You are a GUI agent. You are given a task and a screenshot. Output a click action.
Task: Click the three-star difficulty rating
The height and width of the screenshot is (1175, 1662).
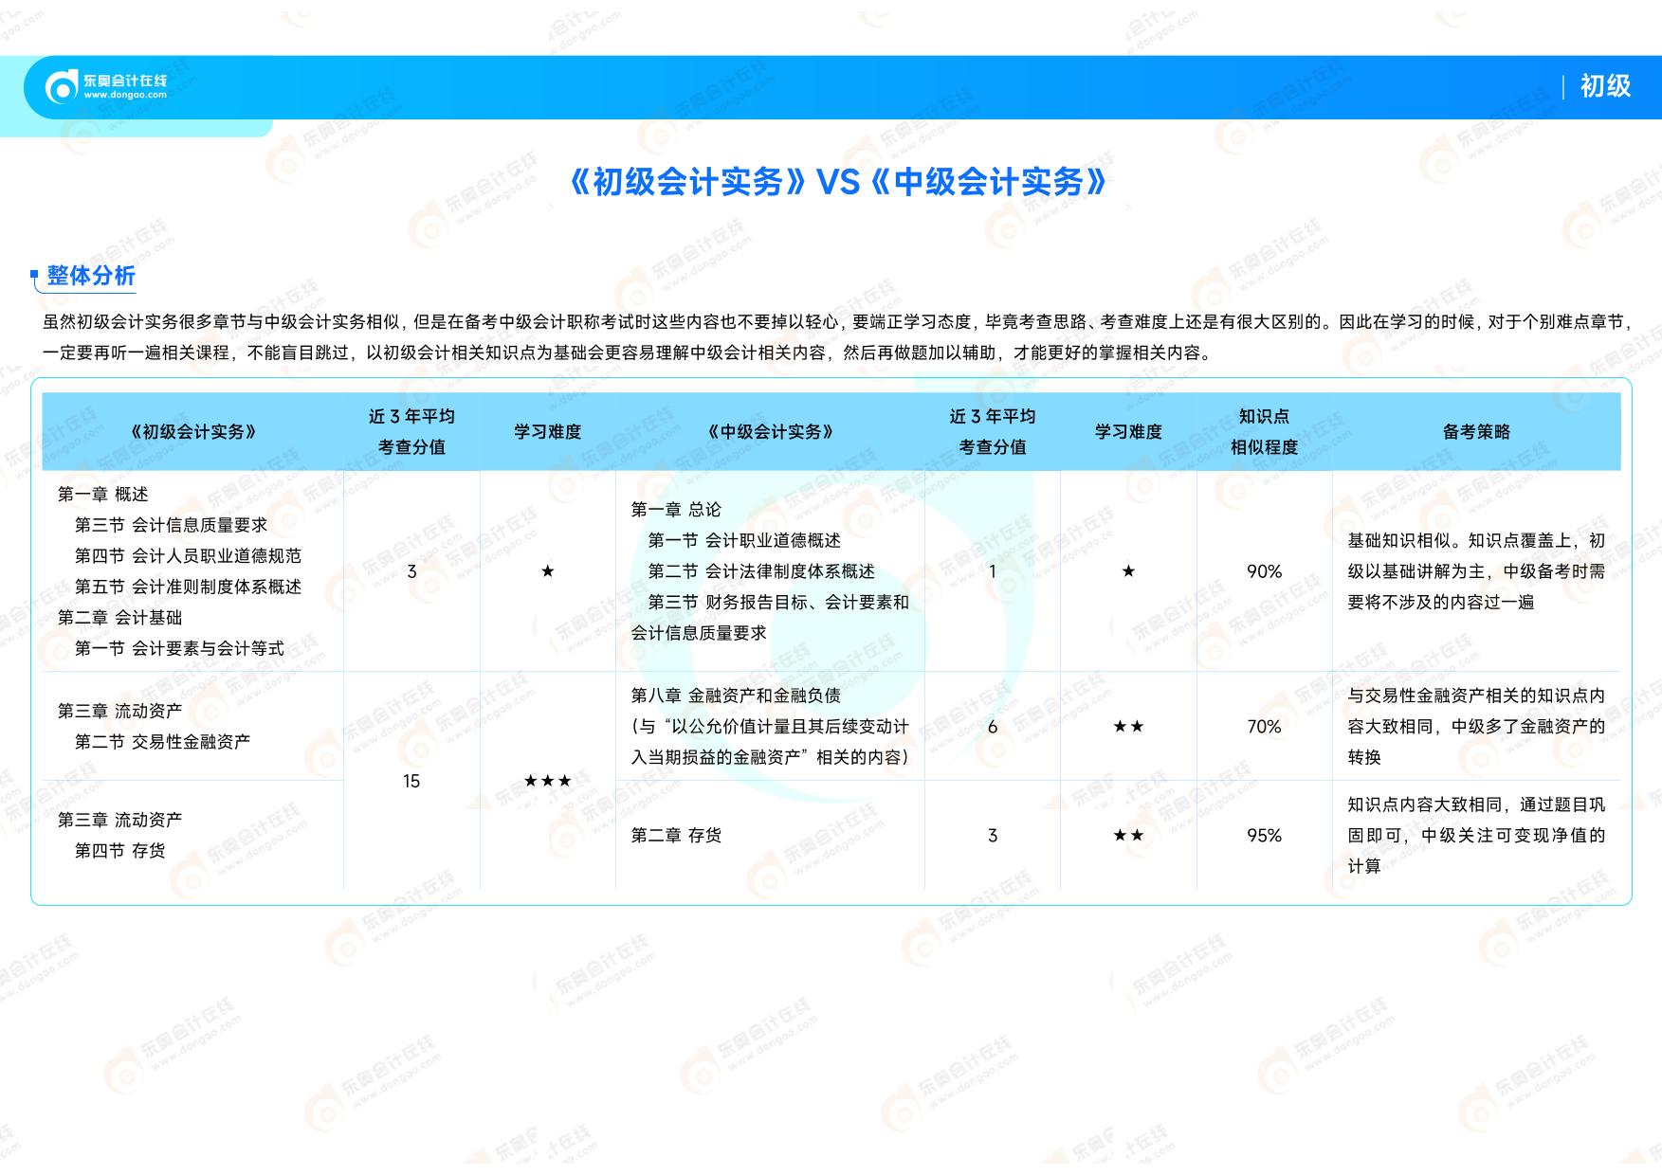547,781
